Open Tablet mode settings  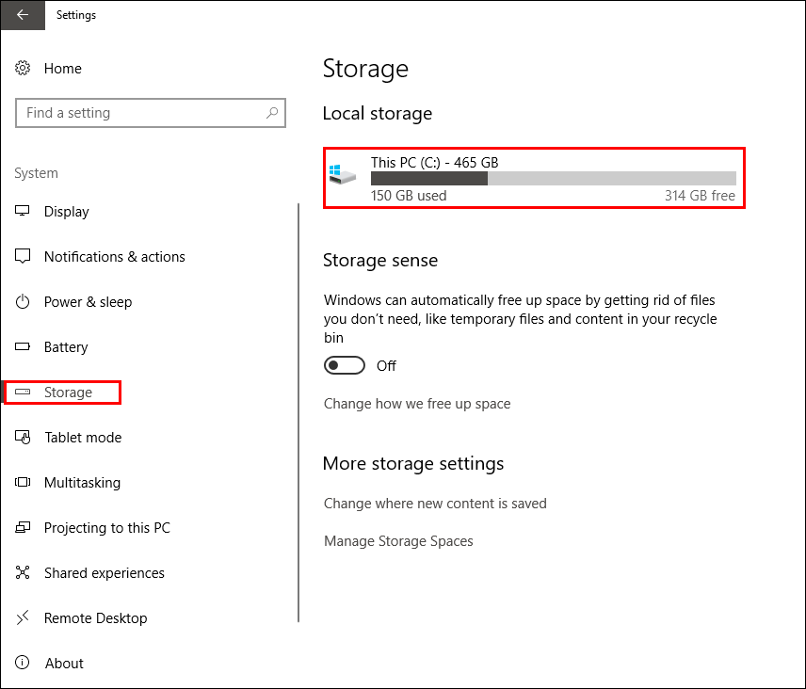click(x=83, y=438)
